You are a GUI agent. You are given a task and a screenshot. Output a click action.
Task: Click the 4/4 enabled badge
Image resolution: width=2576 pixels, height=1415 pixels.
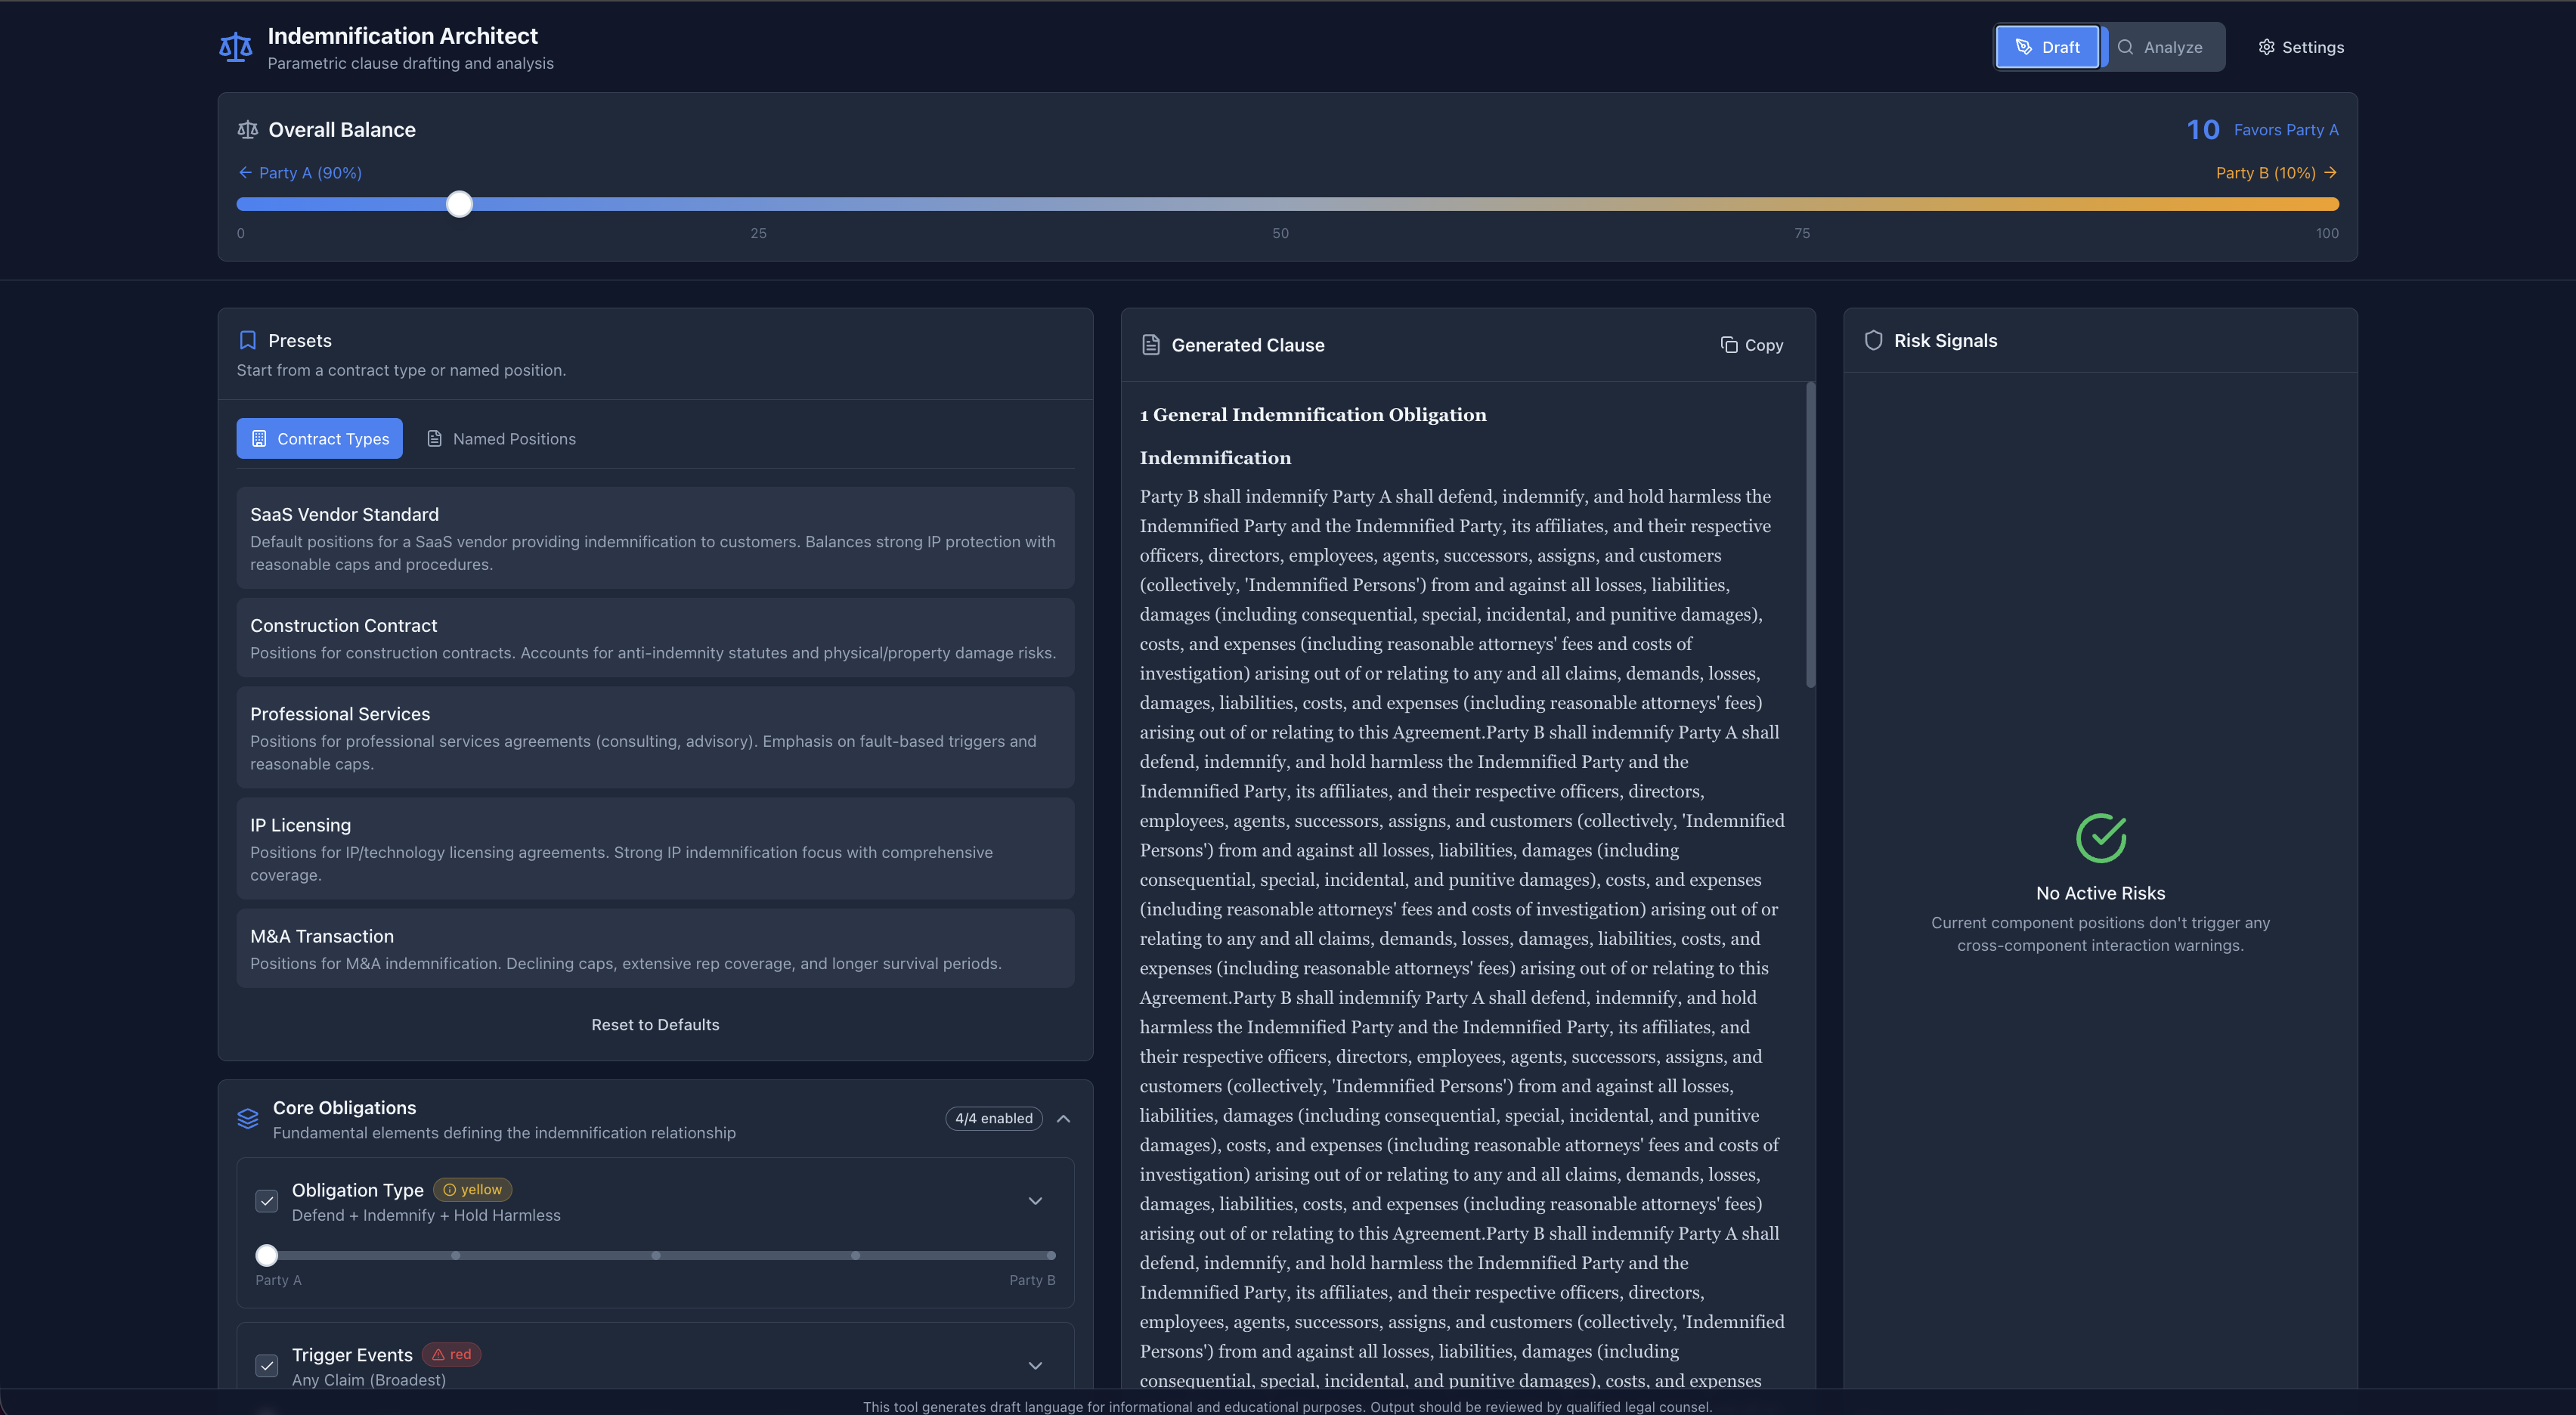[x=994, y=1118]
